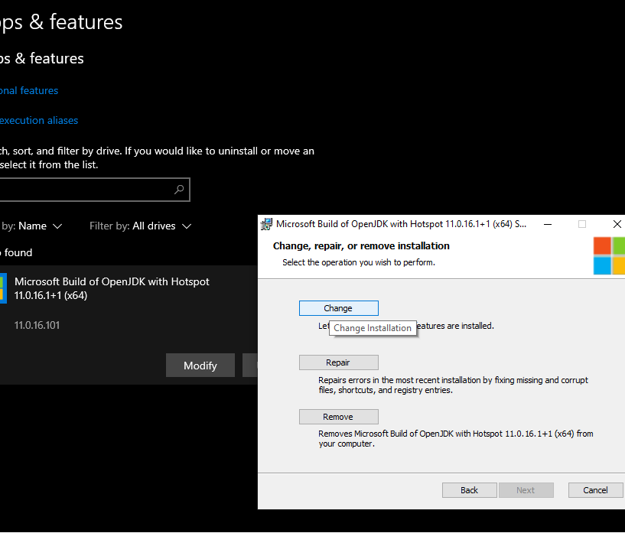Click the Remove button in installer
This screenshot has width=625, height=533.
[338, 417]
